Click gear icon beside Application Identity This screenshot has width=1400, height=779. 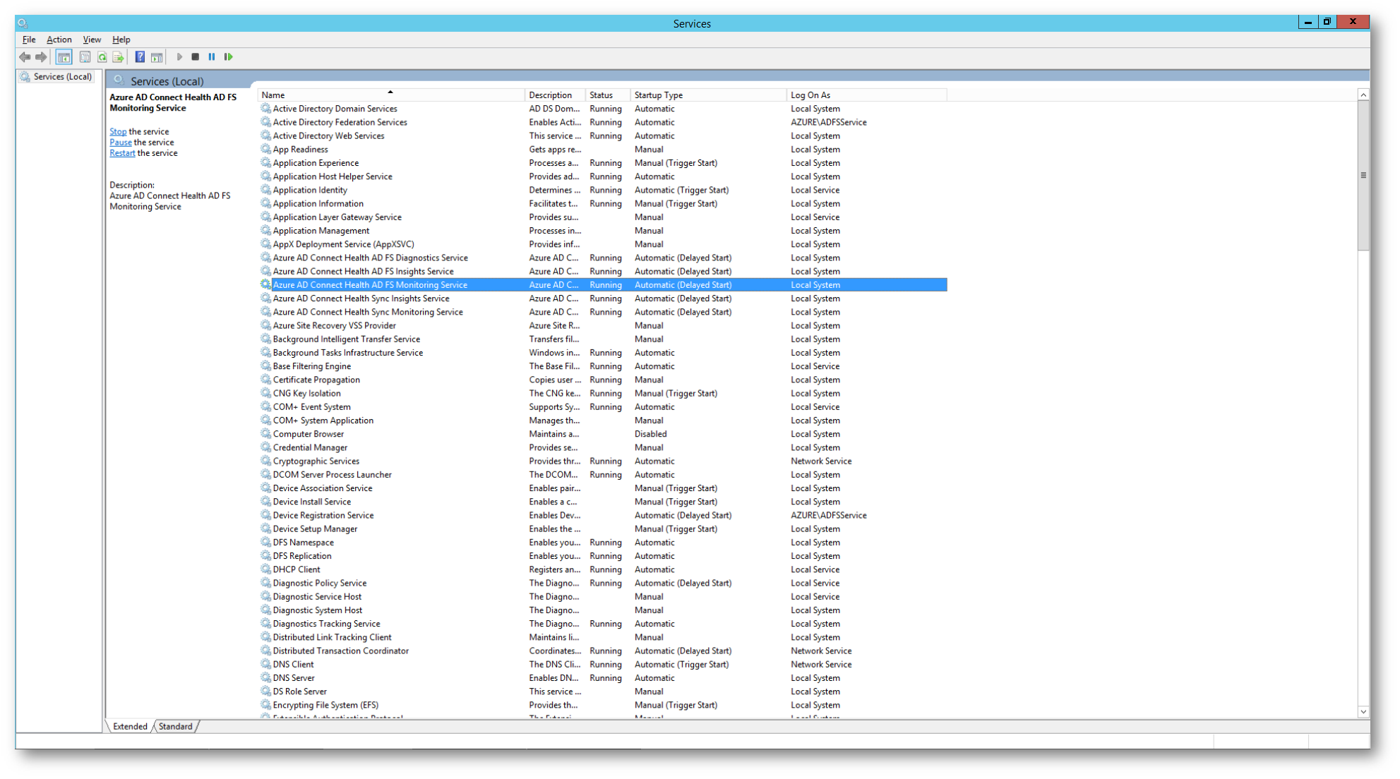(x=265, y=190)
